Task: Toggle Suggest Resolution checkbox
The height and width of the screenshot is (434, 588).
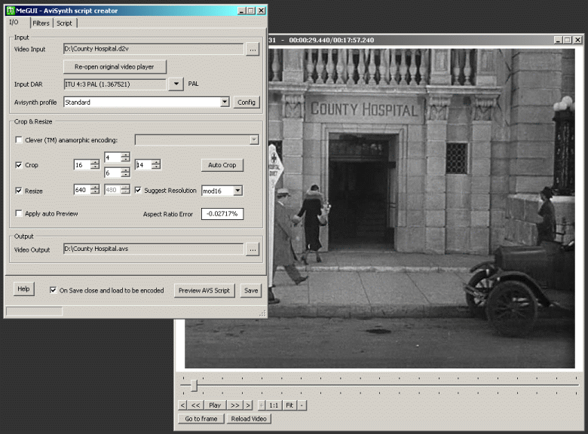Action: tap(138, 190)
